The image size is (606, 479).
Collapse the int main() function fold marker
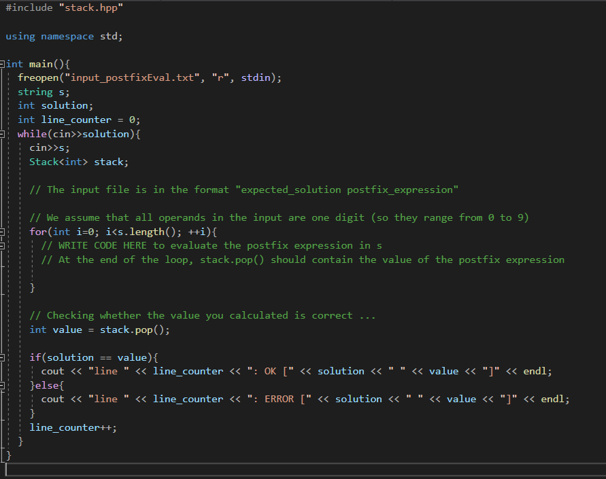[x=2, y=64]
